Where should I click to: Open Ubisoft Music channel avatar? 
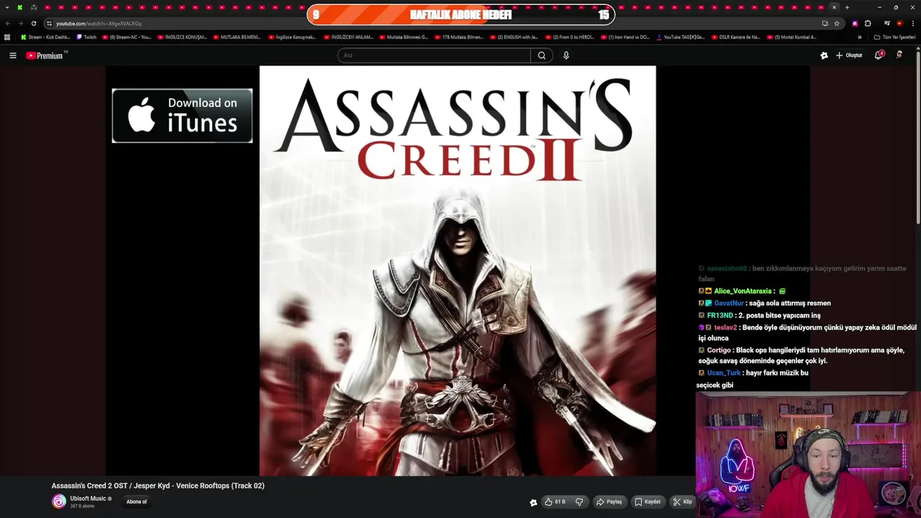click(59, 501)
